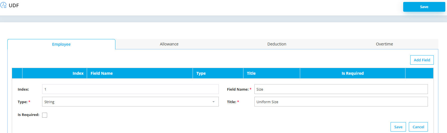Screen dimensions: 447x133
Task: Switch to the Overtime tab
Action: tap(384, 44)
